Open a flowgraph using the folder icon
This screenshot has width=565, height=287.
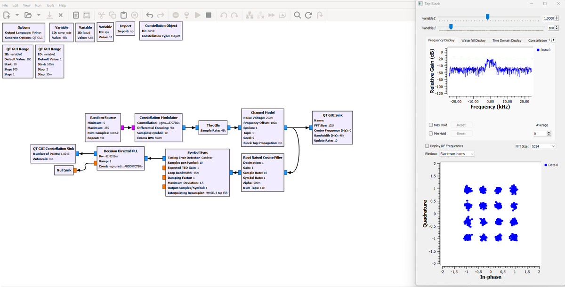pos(28,15)
